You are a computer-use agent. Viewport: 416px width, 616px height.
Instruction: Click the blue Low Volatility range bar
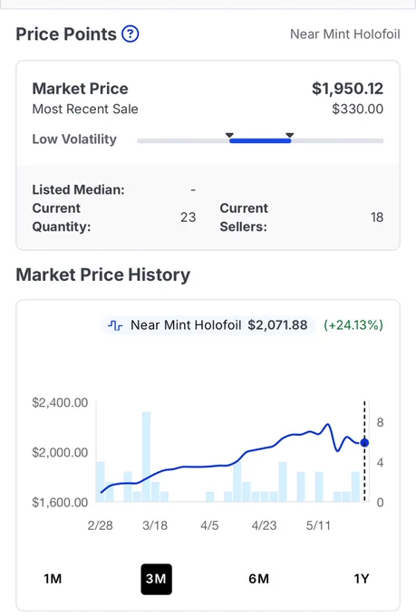pyautogui.click(x=260, y=140)
